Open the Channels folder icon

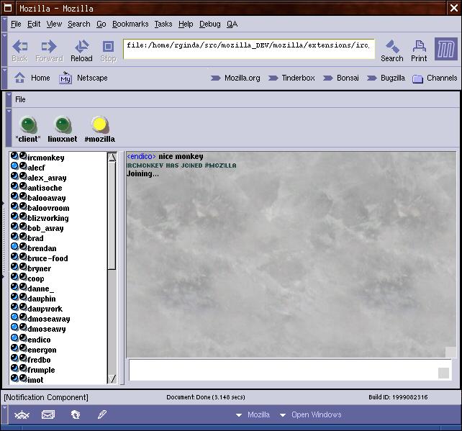(417, 78)
